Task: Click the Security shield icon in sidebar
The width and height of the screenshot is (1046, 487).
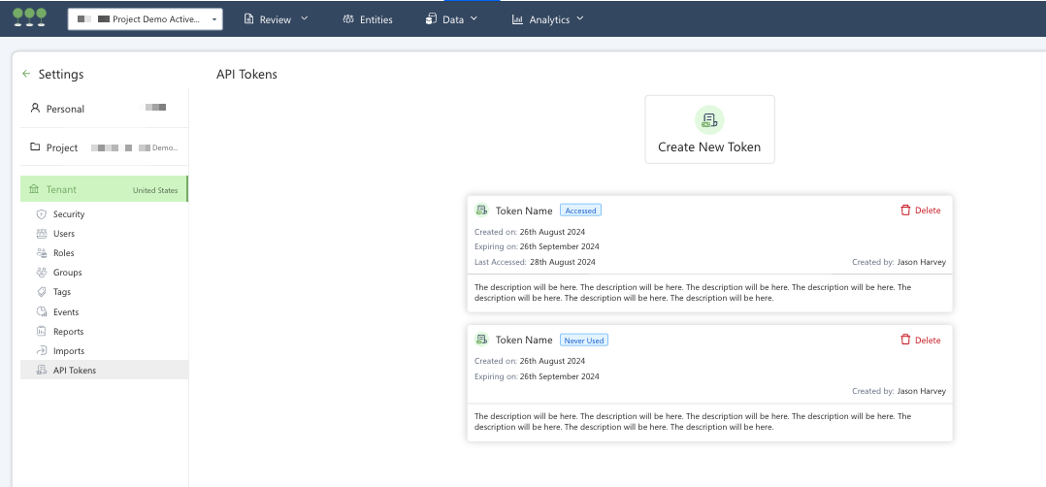Action: 42,214
